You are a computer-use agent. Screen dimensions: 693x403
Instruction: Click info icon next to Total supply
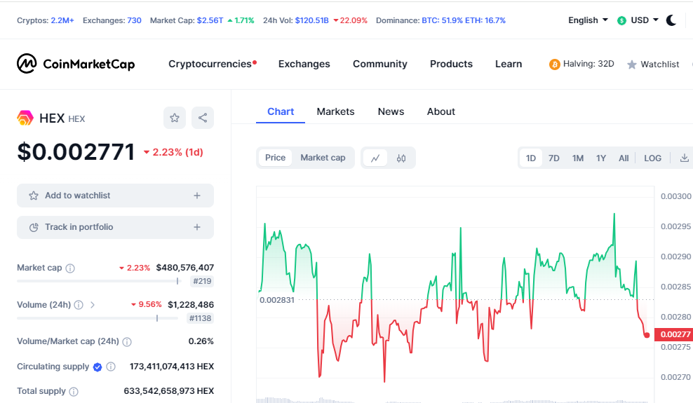tap(74, 392)
